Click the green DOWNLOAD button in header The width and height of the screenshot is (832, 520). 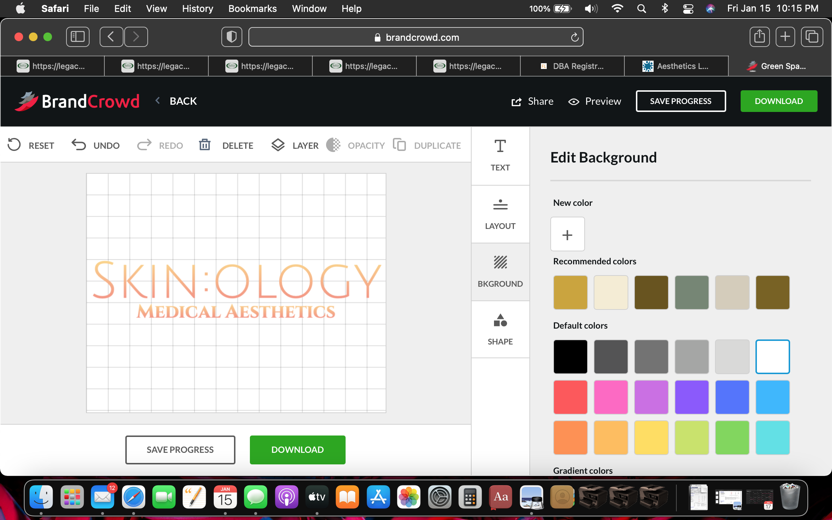[x=779, y=101]
